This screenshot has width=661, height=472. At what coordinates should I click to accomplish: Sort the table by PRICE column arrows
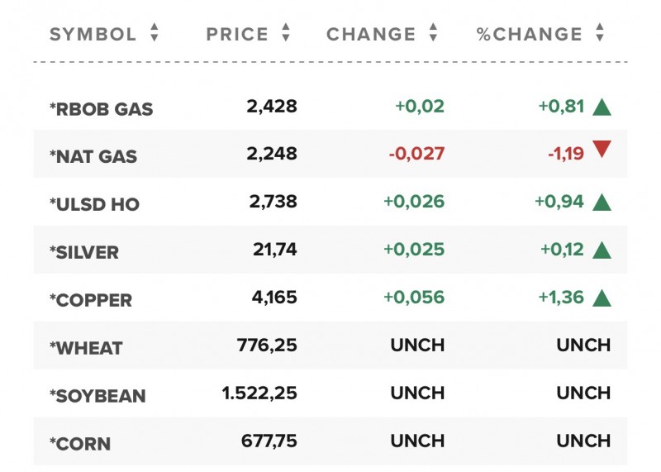[286, 34]
